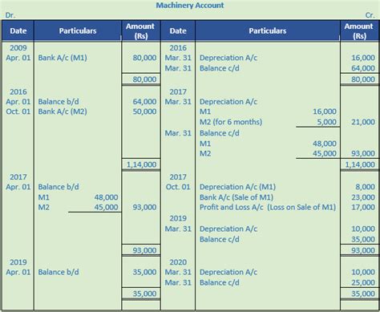Click the 1,14,000 total under the 50,000 amount
Screen dimensions: 380x312
coord(141,164)
